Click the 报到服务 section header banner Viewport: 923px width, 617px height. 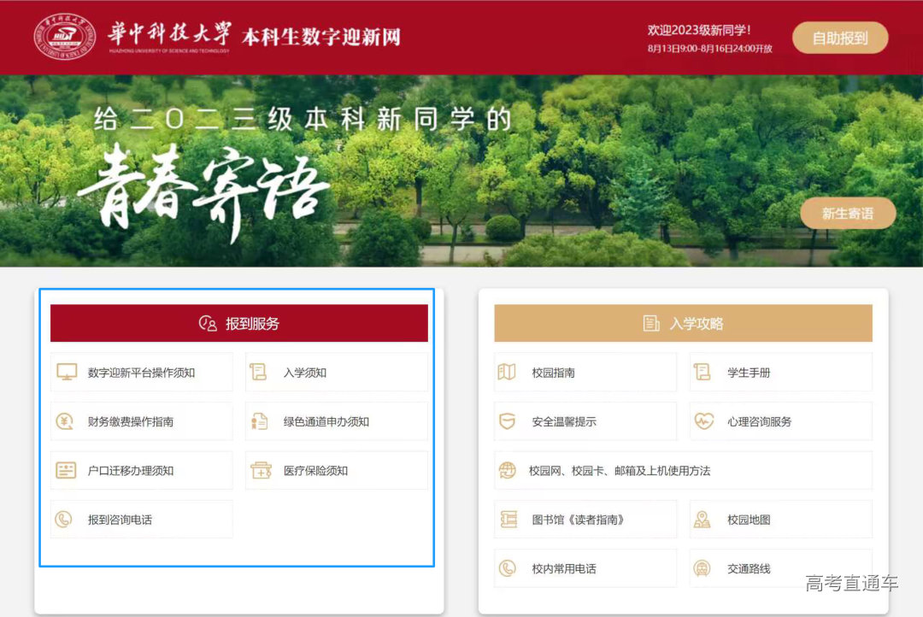pos(239,323)
